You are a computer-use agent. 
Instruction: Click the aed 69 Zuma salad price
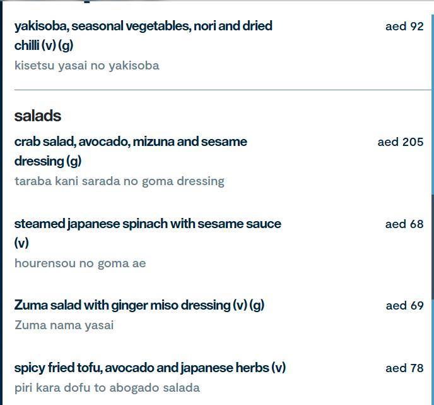(404, 306)
